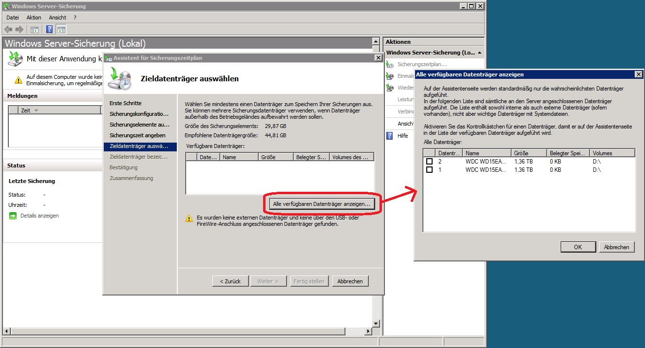645x348 pixels.
Task: Click 'Name' column header in wizard disk list
Action: [239, 157]
